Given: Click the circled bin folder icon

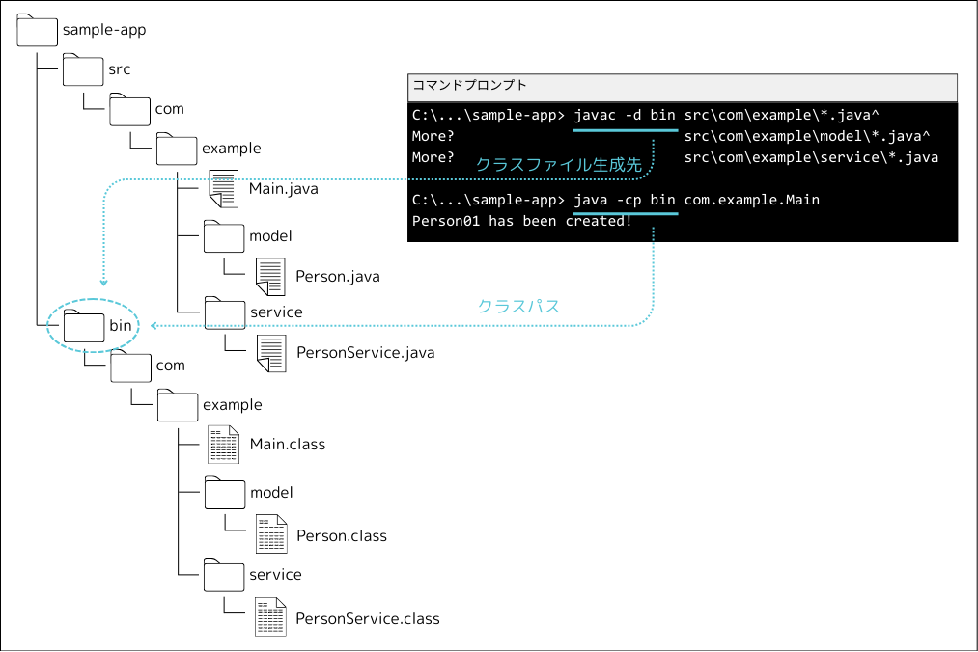Looking at the screenshot, I should tap(83, 325).
